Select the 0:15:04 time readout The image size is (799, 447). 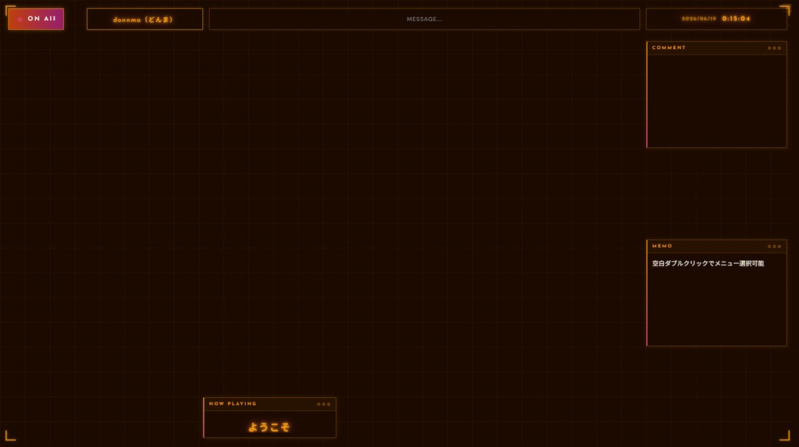point(736,19)
